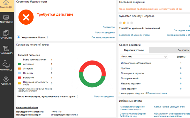Click the Уведомления: Новых: 2 text

pos(35,37)
